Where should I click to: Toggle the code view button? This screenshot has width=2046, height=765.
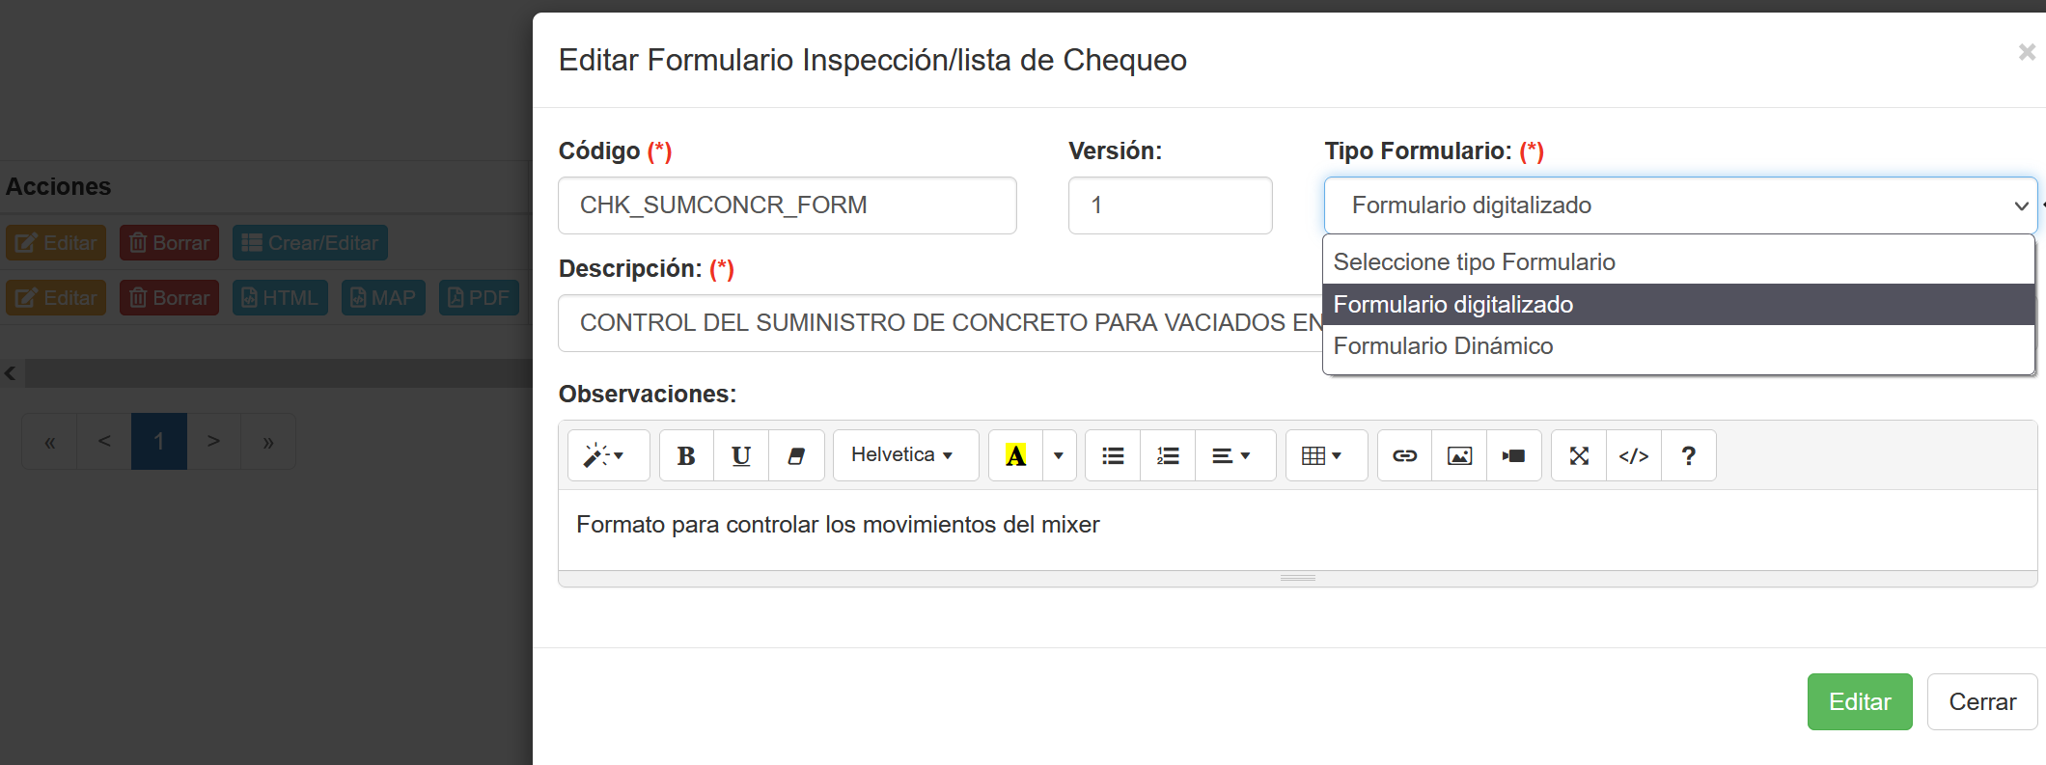coord(1633,455)
